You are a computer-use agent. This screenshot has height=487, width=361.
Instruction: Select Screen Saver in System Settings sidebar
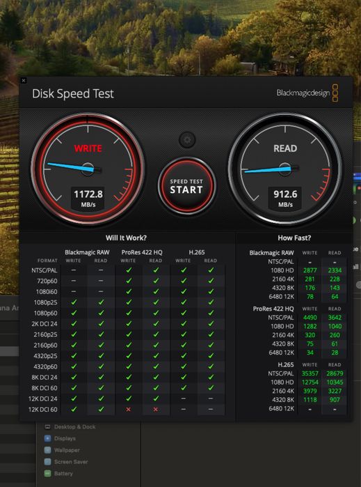(x=71, y=462)
